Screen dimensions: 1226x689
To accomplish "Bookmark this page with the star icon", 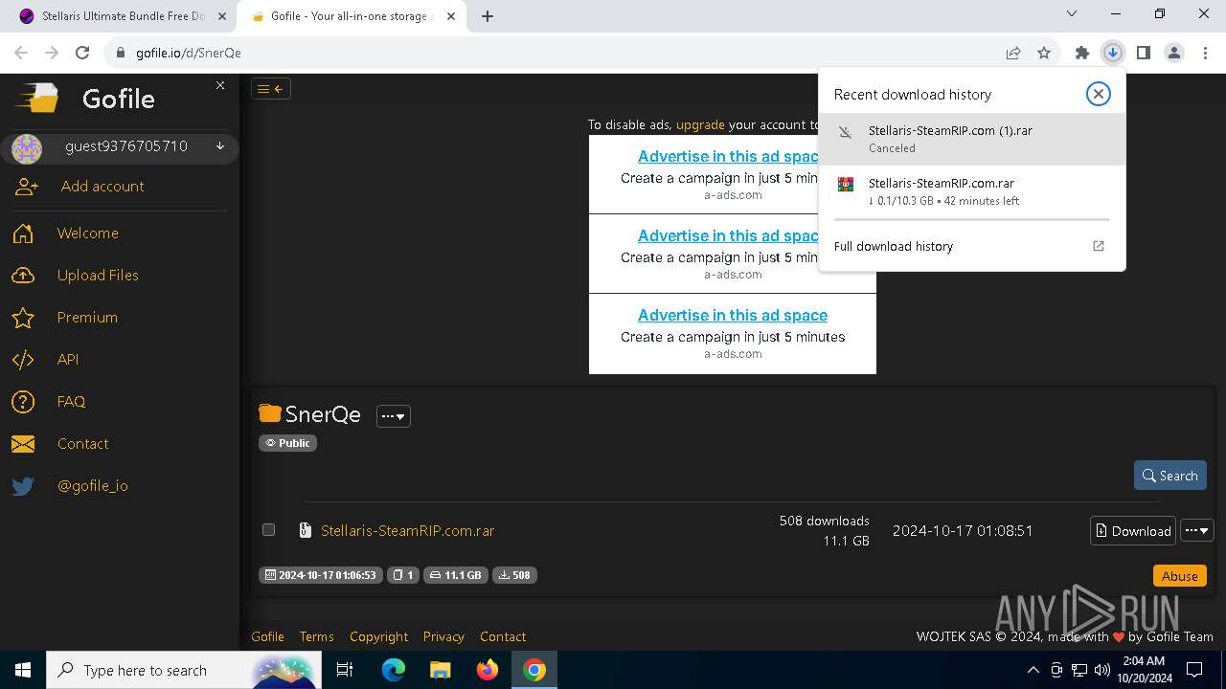I will 1044,53.
